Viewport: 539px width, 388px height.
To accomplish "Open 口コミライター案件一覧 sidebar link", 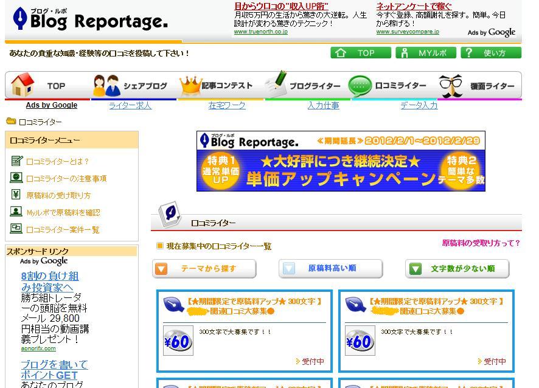I will [63, 229].
